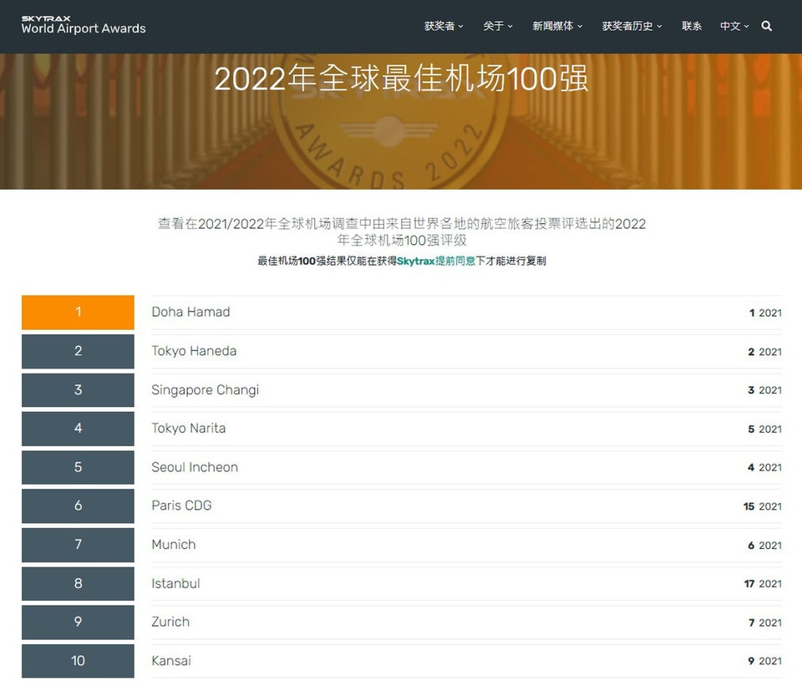Click the Kansai airport name

170,661
